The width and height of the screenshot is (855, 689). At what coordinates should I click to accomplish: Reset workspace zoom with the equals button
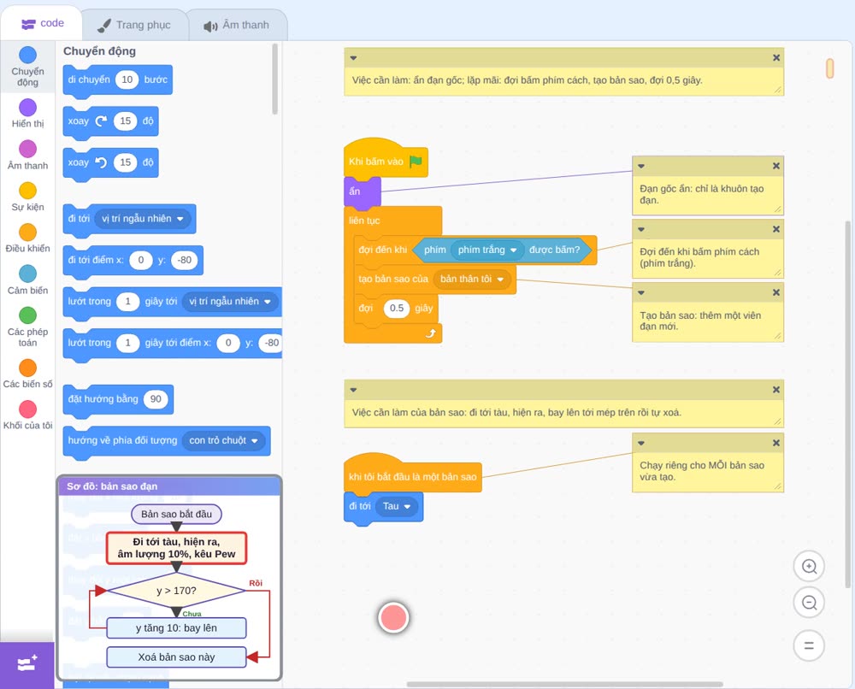809,645
